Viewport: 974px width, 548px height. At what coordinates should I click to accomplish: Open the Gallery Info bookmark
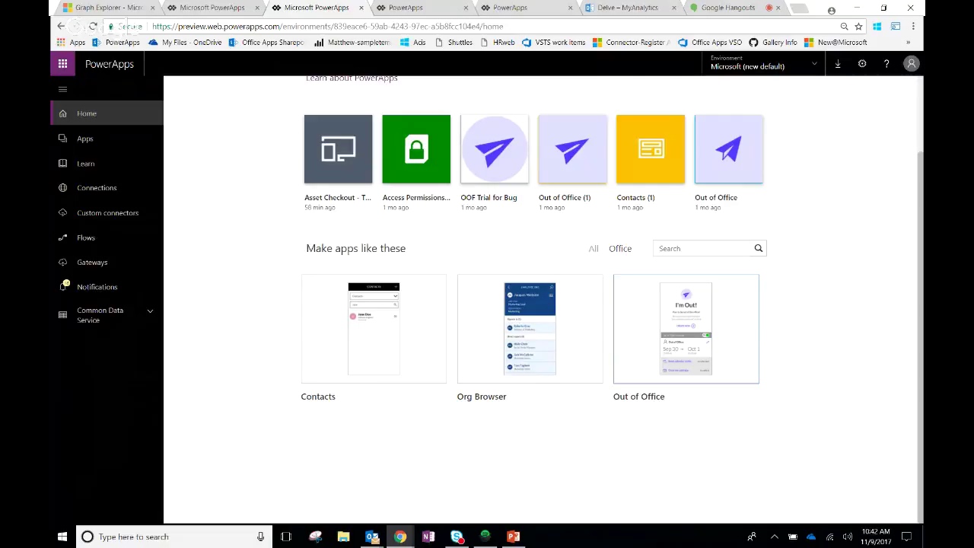tap(772, 43)
